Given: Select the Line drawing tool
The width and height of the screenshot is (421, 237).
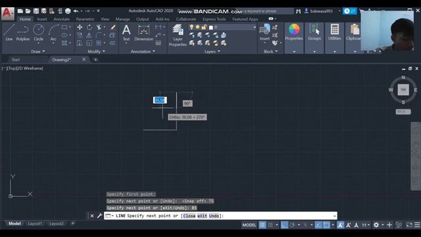Looking at the screenshot, I should coord(9,32).
